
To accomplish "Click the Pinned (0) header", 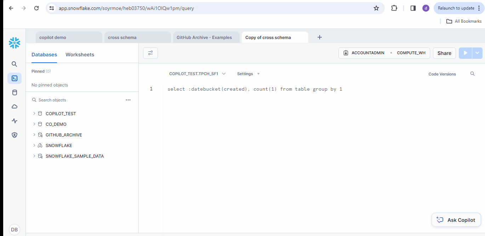I will 41,71.
